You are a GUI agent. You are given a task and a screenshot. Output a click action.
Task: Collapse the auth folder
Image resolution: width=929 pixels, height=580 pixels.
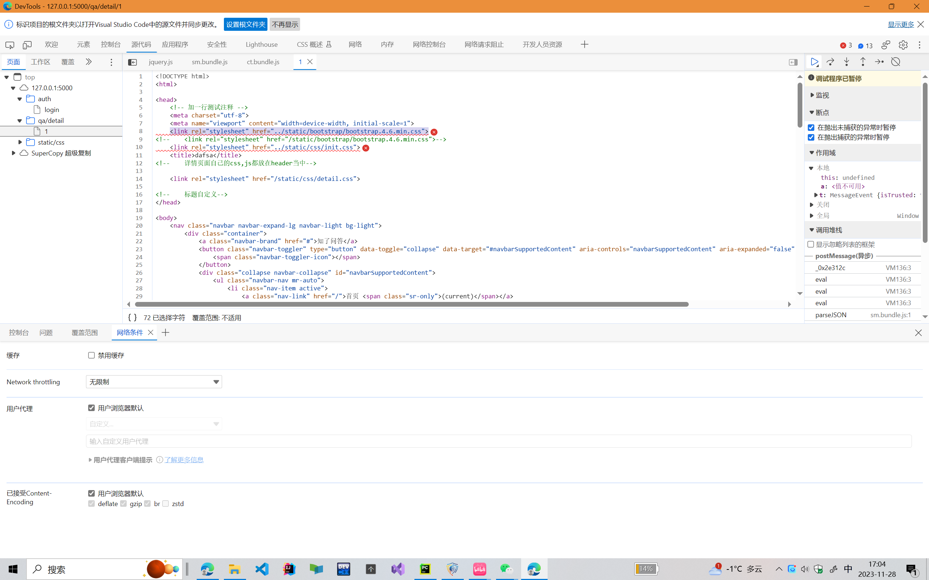pos(20,99)
